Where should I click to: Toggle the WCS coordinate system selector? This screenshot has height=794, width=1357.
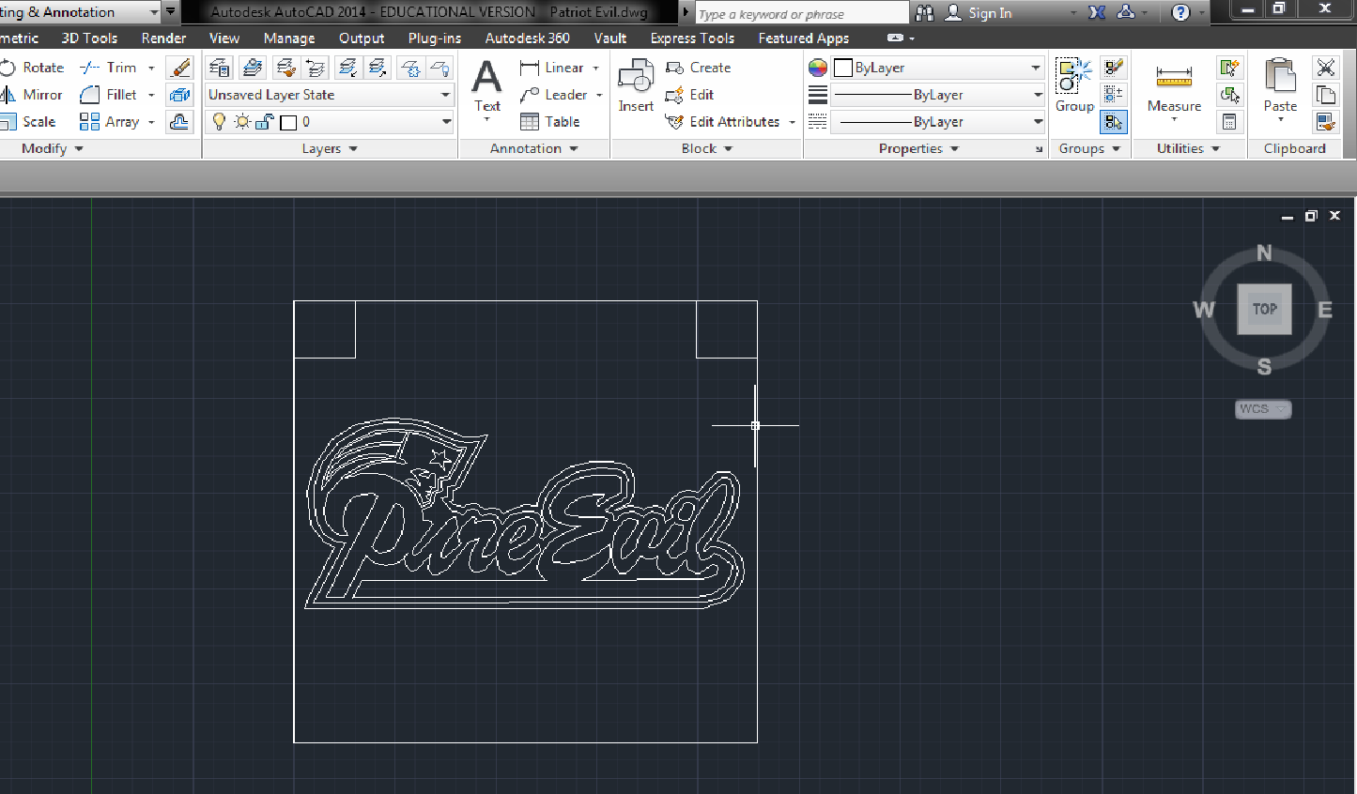point(1263,409)
